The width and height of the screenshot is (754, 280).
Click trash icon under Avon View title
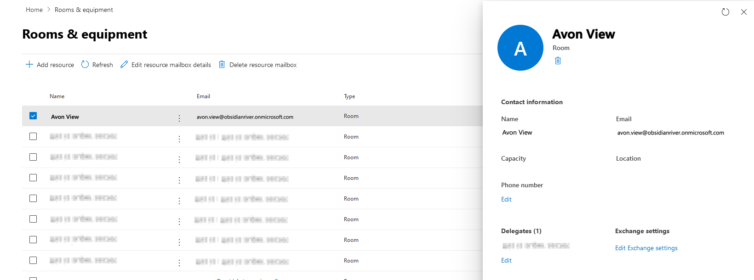pos(558,61)
